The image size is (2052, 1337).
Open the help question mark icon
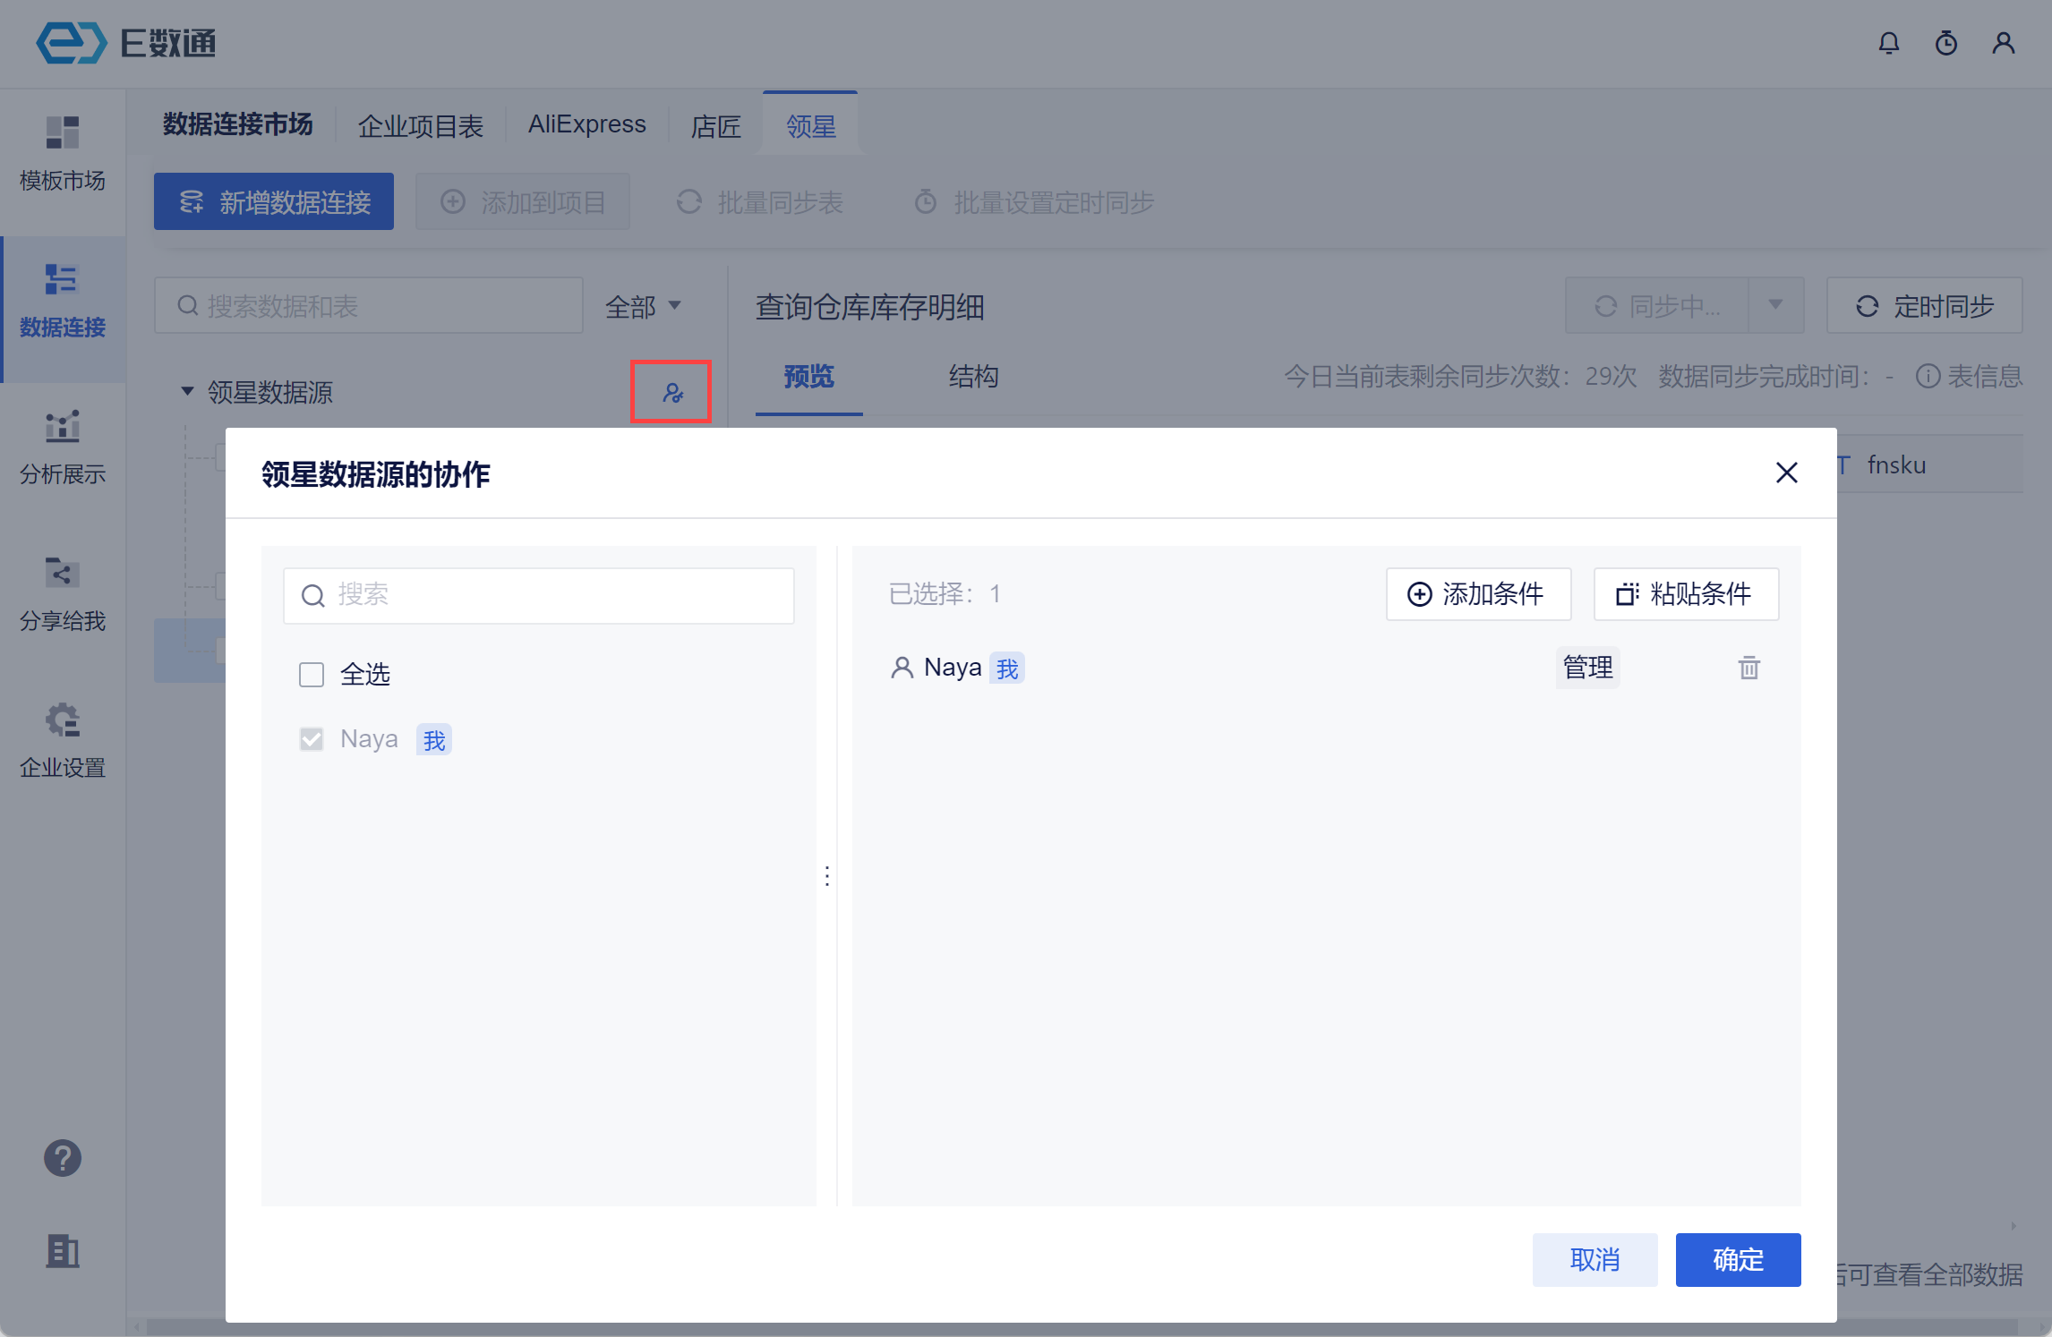[63, 1158]
